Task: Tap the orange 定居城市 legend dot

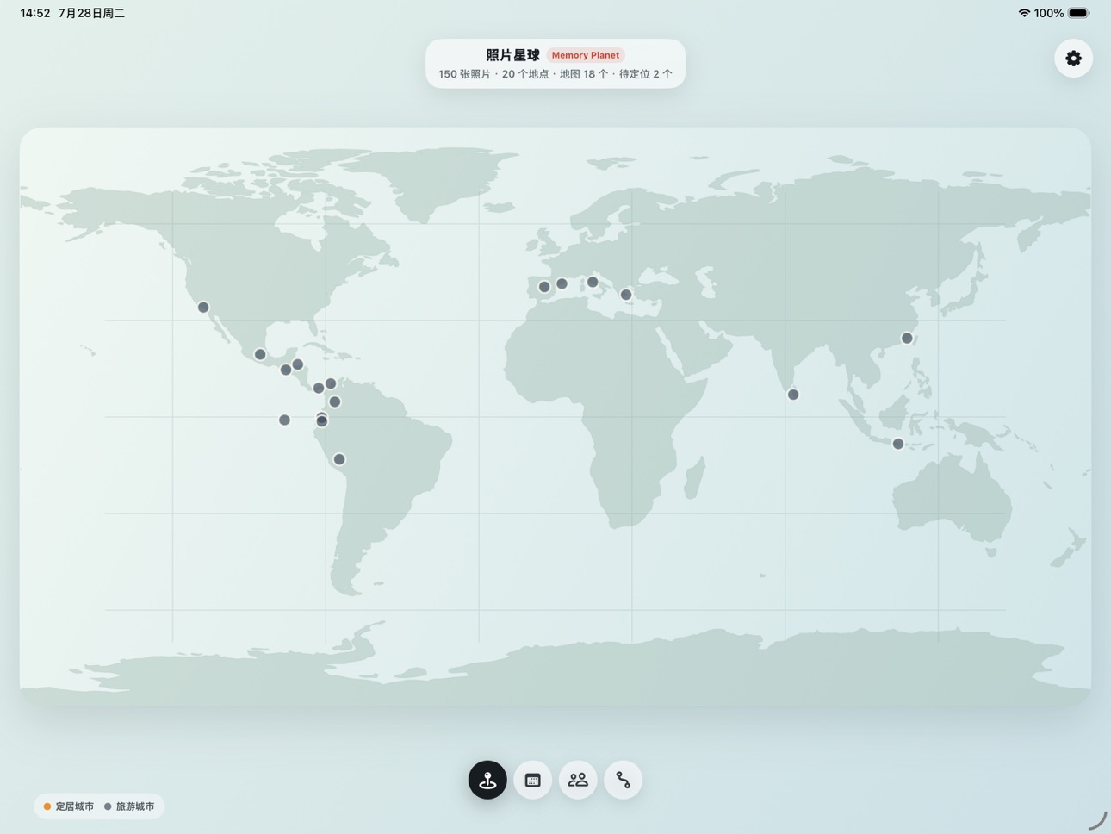Action: click(x=47, y=806)
